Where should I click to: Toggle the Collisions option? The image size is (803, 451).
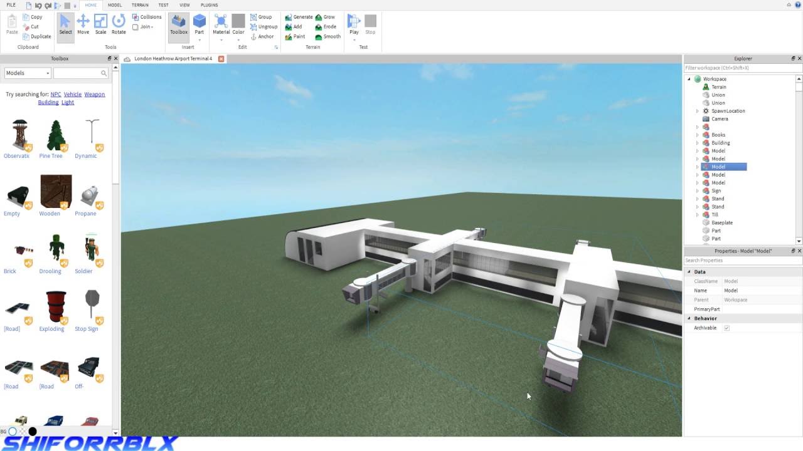(147, 17)
